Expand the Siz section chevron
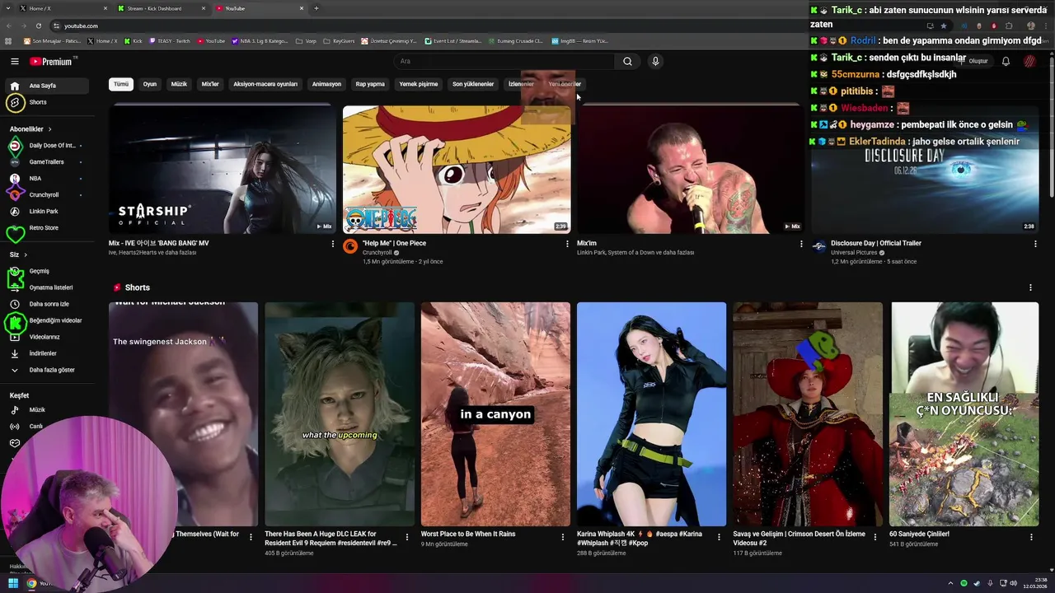 [x=26, y=254]
